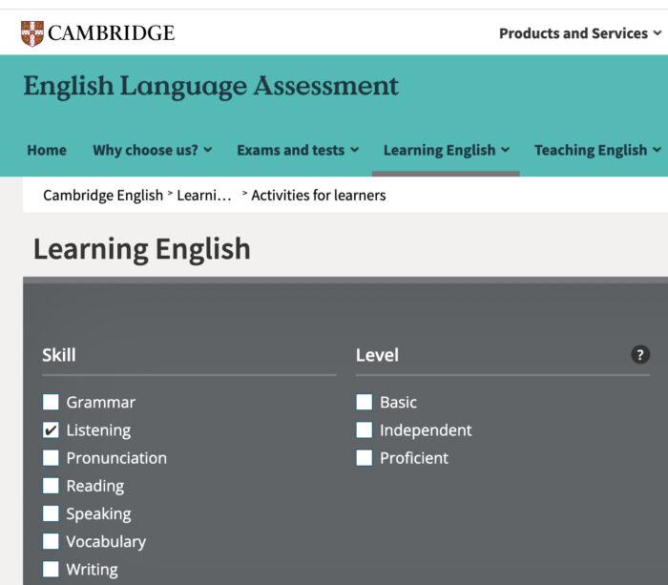This screenshot has height=585, width=668.
Task: Open the Learning English navigation dropdown
Action: (446, 150)
